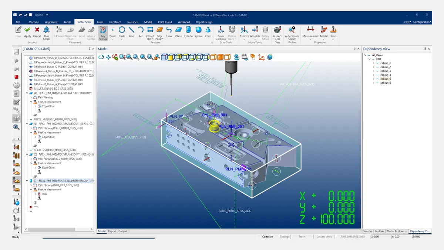Image resolution: width=444 pixels, height=250 pixels.
Task: Click the Pause Continue scan tool
Action: click(221, 33)
